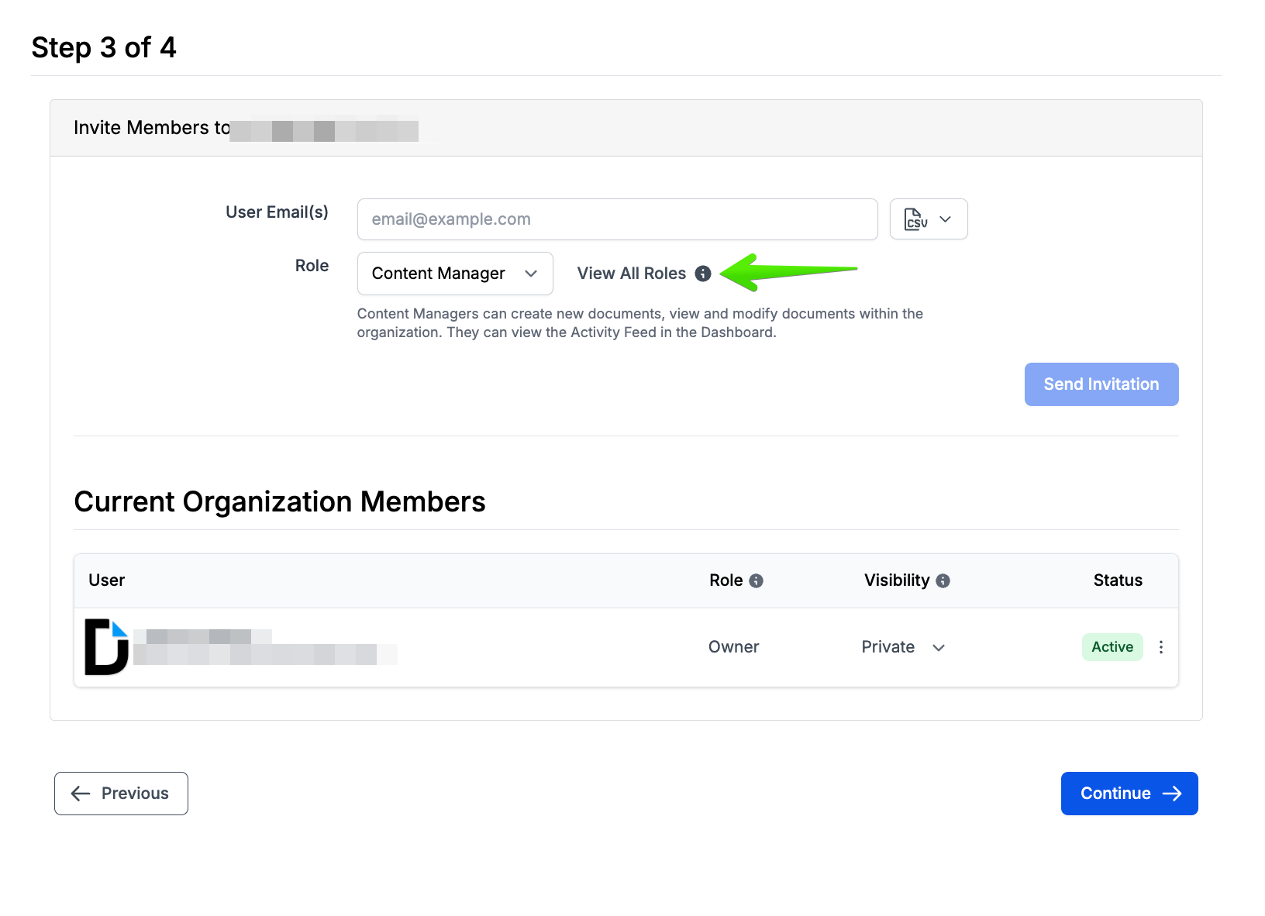This screenshot has height=916, width=1265.
Task: Open the Content Manager role dropdown
Action: click(x=455, y=274)
